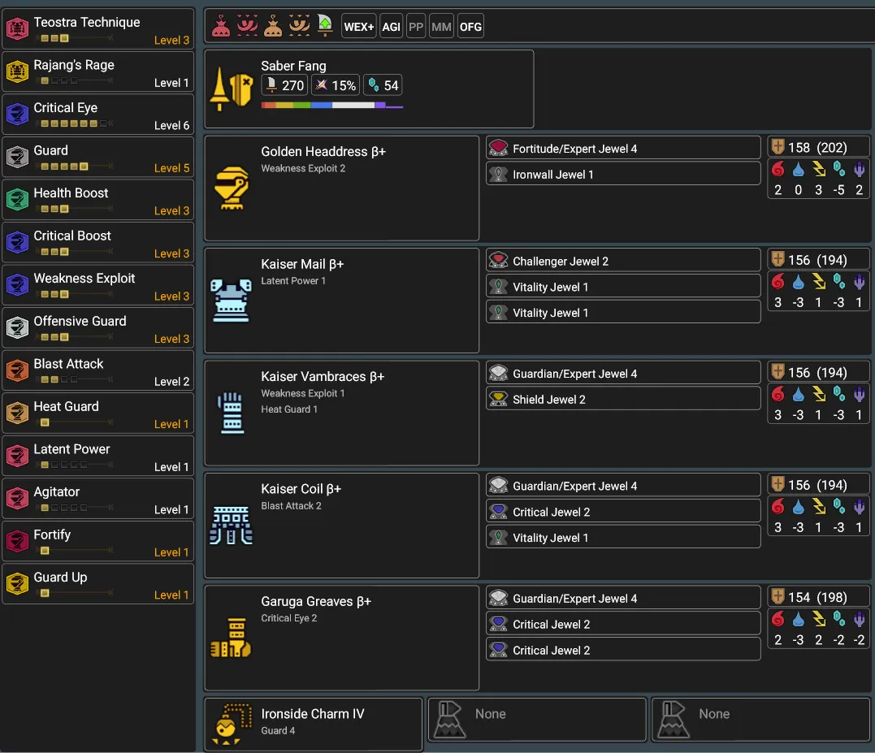Click the Saber Fang attack value 270

(284, 84)
